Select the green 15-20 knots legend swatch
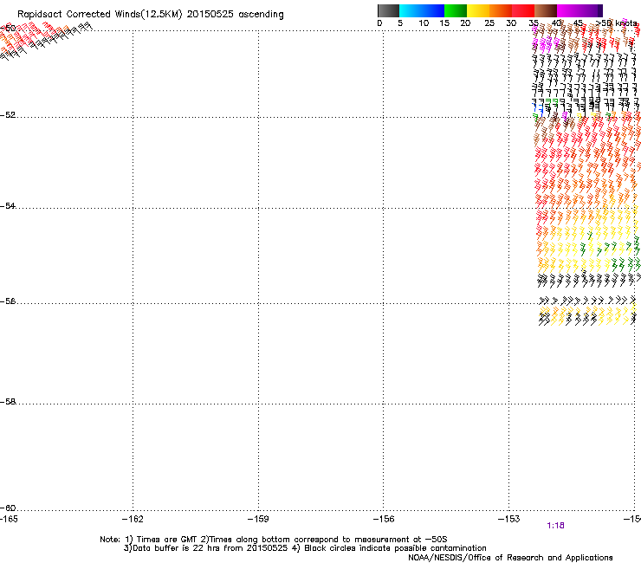 (x=456, y=10)
